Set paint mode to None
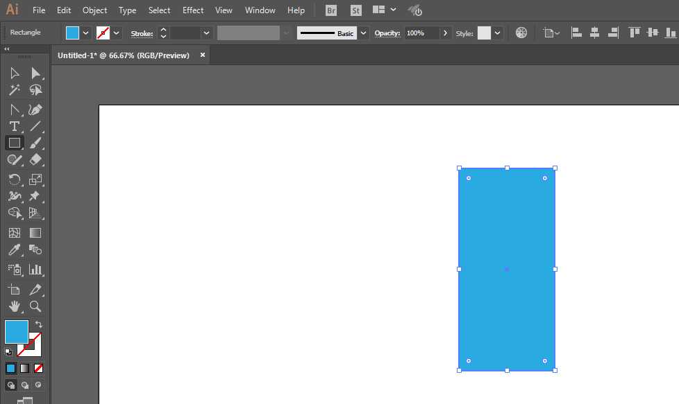Image resolution: width=679 pixels, height=404 pixels. (39, 368)
